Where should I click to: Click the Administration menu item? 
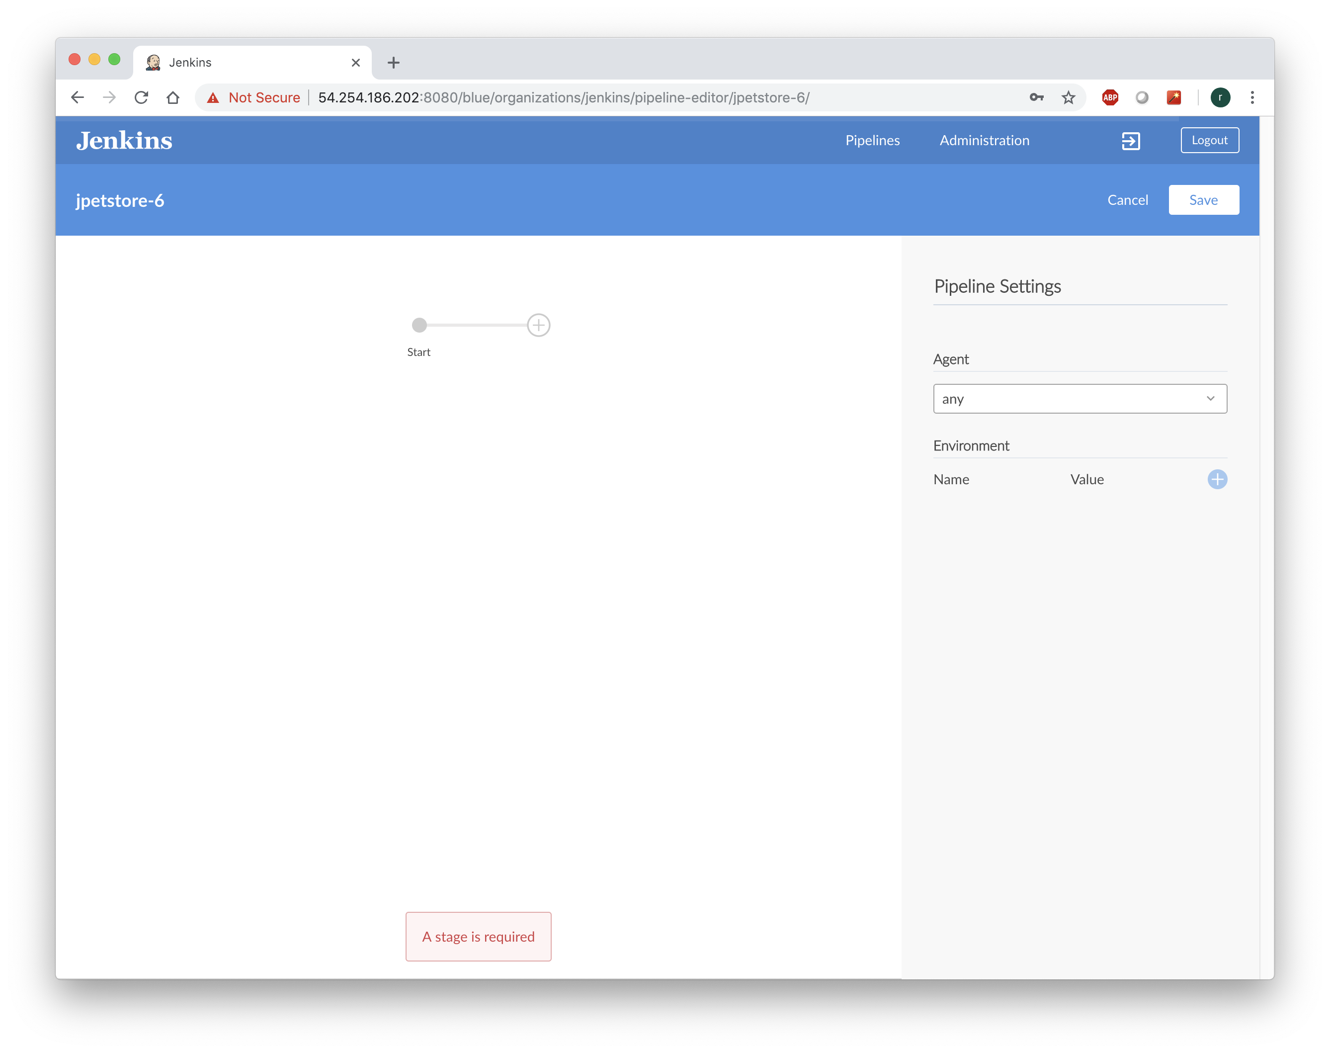(985, 139)
